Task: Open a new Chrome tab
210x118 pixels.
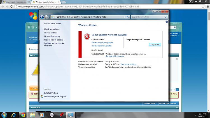Action: (x=64, y=2)
